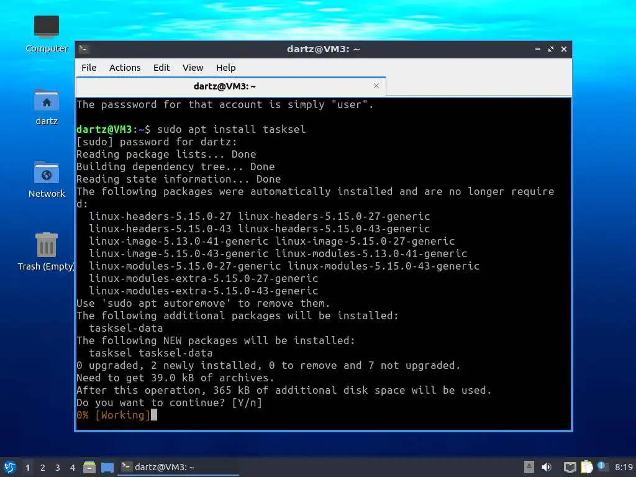Open the View menu
Viewport: 636px width, 477px height.
pos(193,68)
